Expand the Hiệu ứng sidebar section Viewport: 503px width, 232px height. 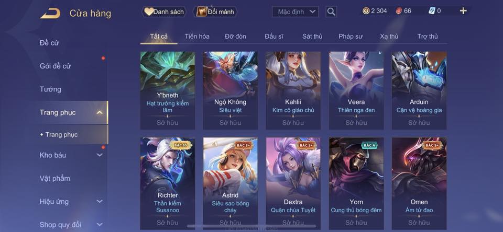[x=100, y=201]
